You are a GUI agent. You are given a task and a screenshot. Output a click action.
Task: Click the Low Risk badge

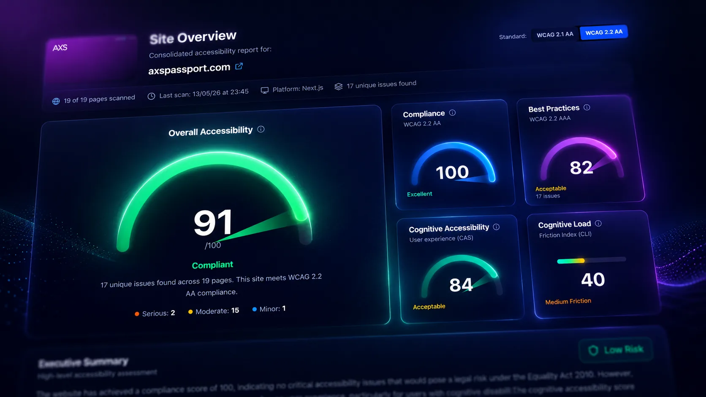click(616, 350)
